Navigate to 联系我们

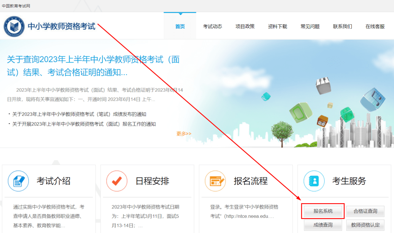[x=342, y=27]
